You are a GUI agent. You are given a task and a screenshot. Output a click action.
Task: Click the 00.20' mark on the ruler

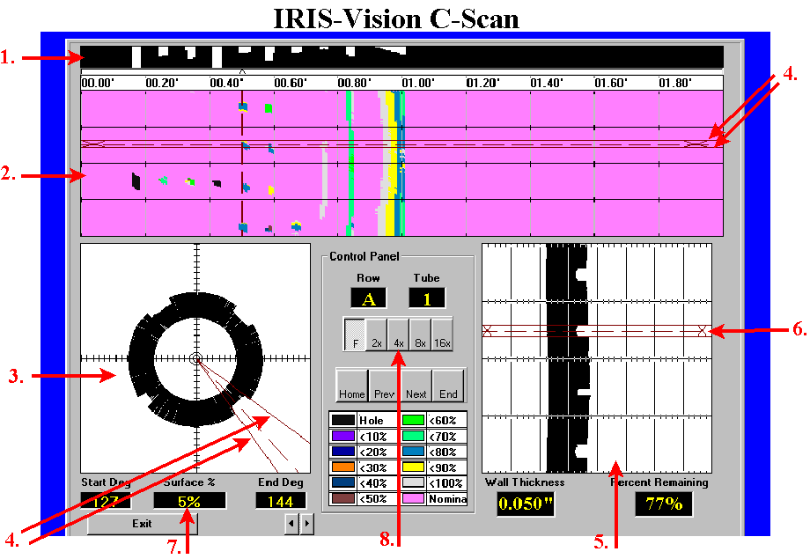click(162, 83)
